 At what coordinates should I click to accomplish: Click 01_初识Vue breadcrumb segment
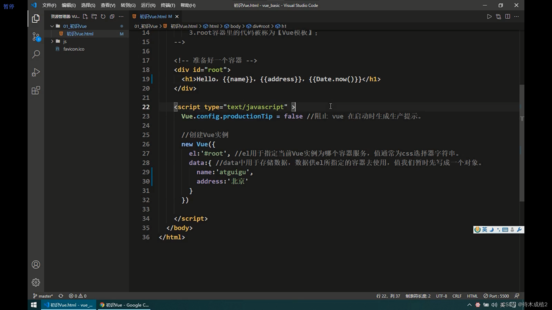point(146,26)
